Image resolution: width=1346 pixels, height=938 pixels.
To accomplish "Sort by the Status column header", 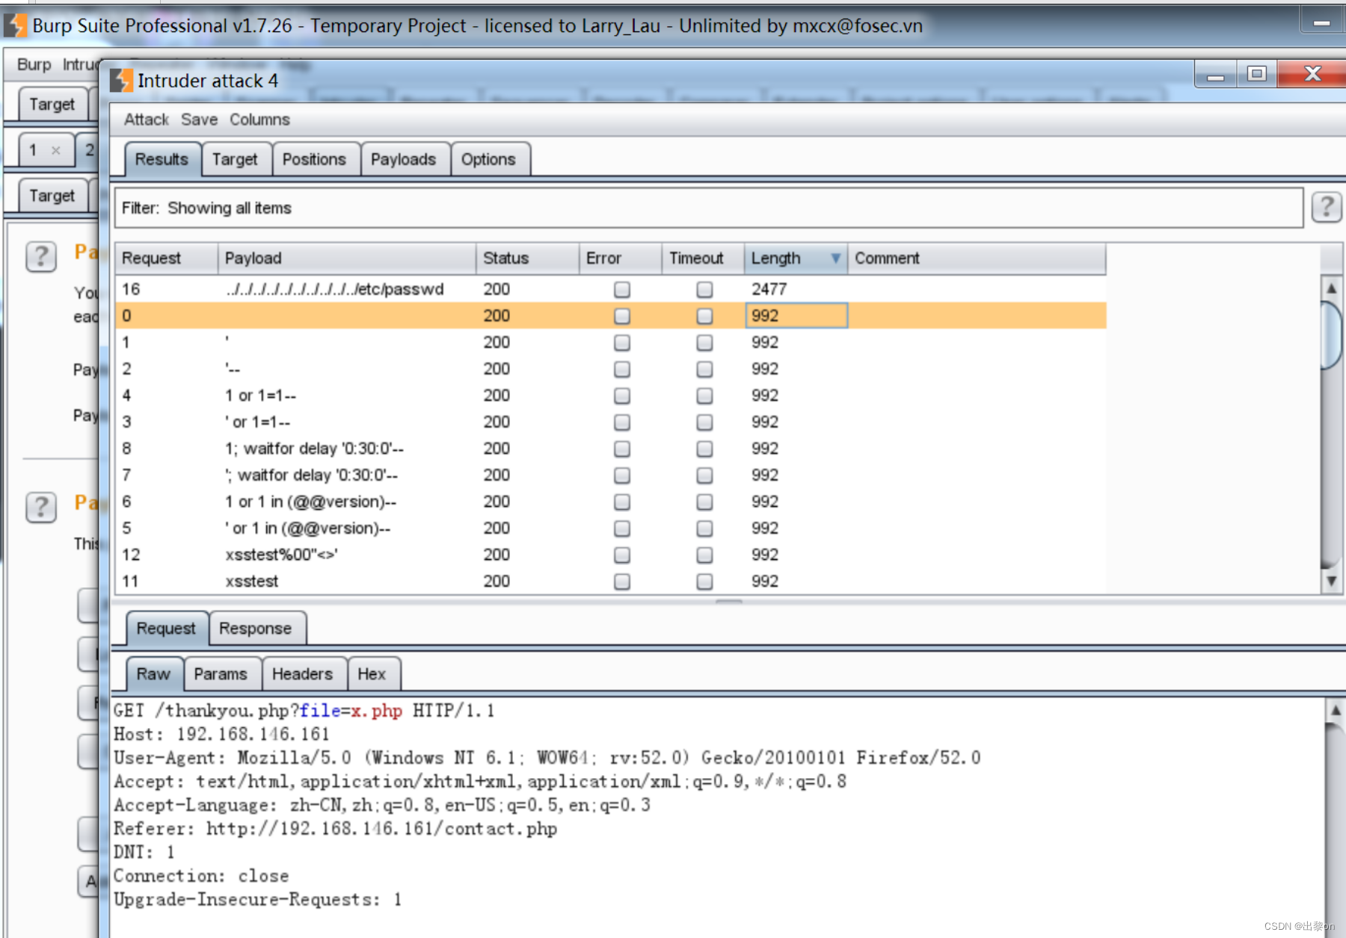I will pos(527,258).
